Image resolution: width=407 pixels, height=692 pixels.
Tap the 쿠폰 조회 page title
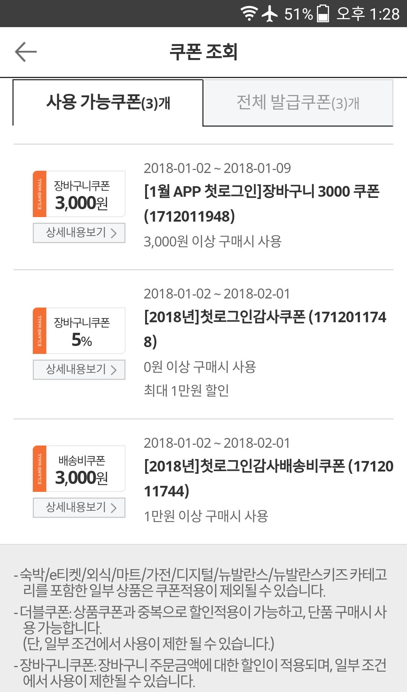[x=203, y=52]
